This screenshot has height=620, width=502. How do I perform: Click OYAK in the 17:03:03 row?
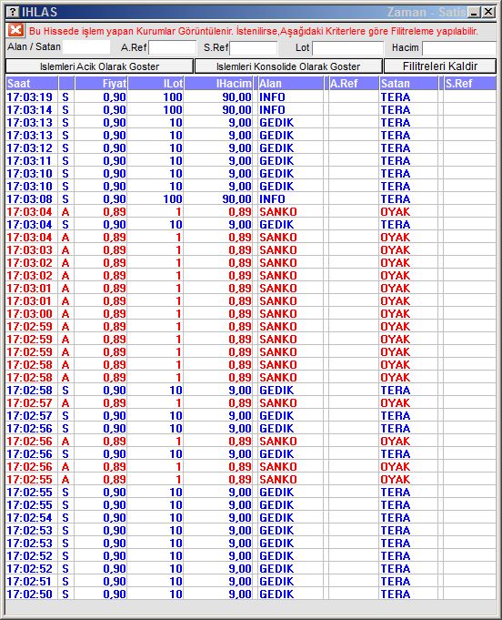click(x=396, y=250)
